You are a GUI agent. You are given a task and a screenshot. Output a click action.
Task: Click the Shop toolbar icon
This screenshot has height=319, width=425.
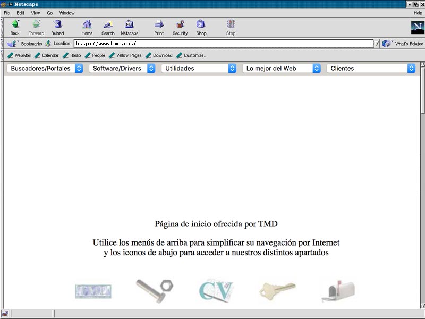click(x=201, y=24)
